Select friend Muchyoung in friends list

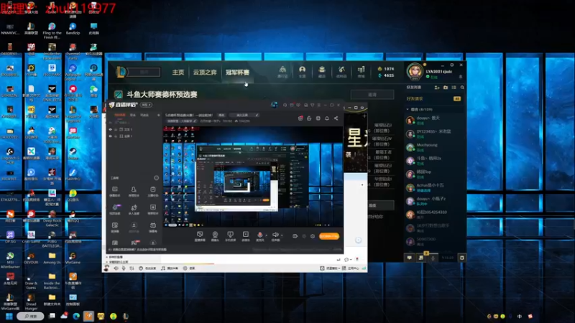pos(434,147)
